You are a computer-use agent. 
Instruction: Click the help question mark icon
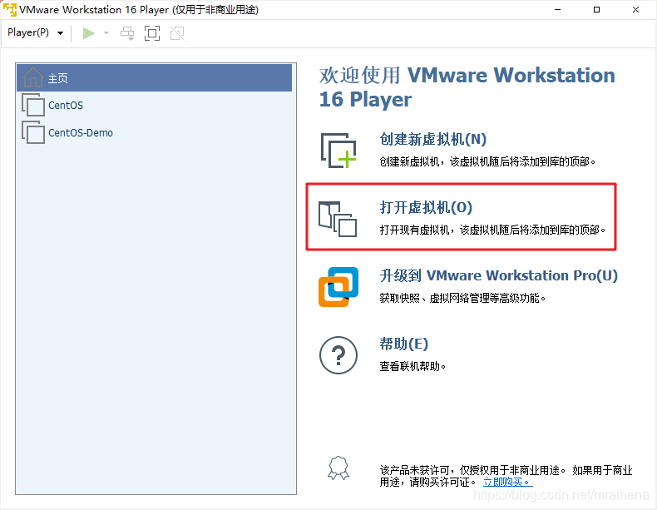(338, 355)
